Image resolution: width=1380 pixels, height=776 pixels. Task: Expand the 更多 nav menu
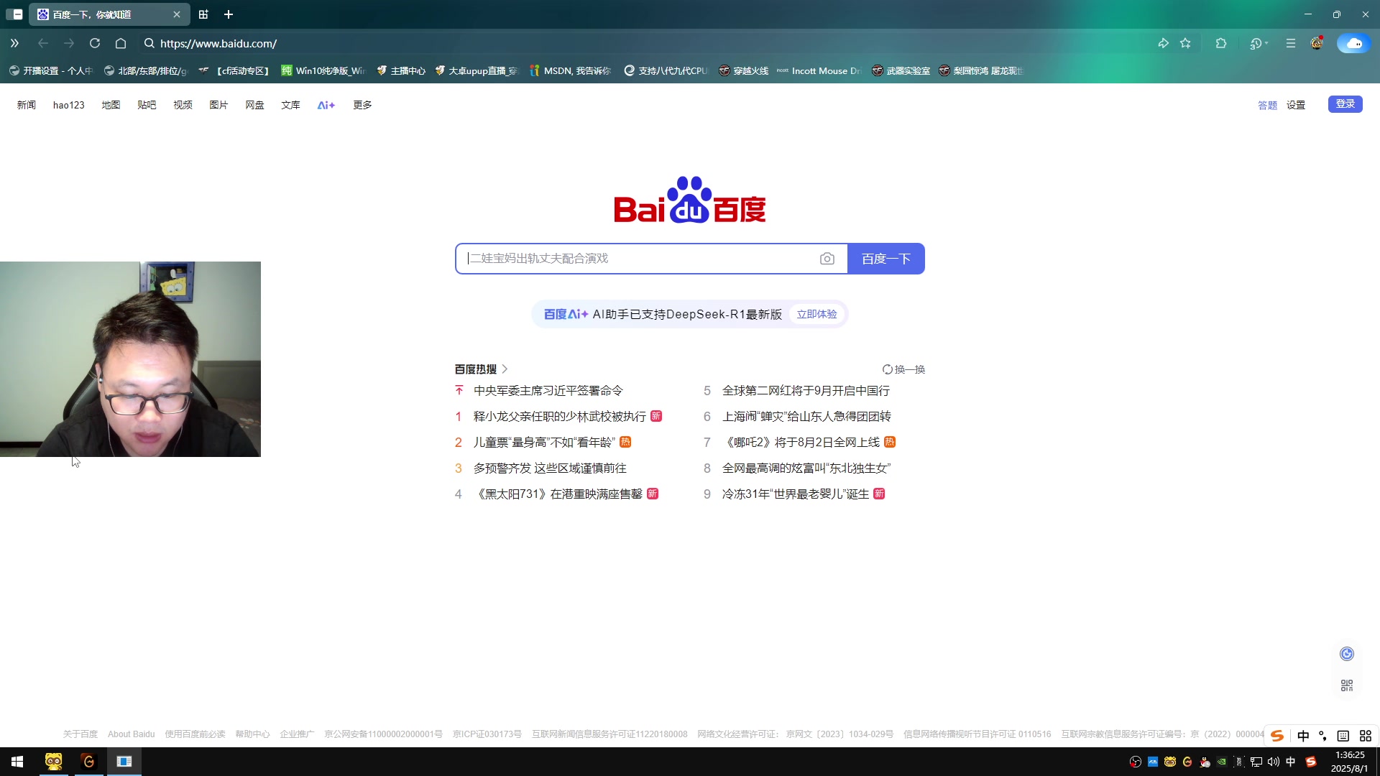[362, 105]
